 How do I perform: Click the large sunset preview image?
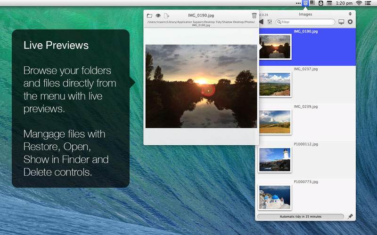(201, 86)
